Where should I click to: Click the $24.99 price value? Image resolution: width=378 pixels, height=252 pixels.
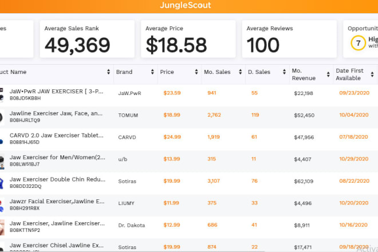tap(172, 137)
